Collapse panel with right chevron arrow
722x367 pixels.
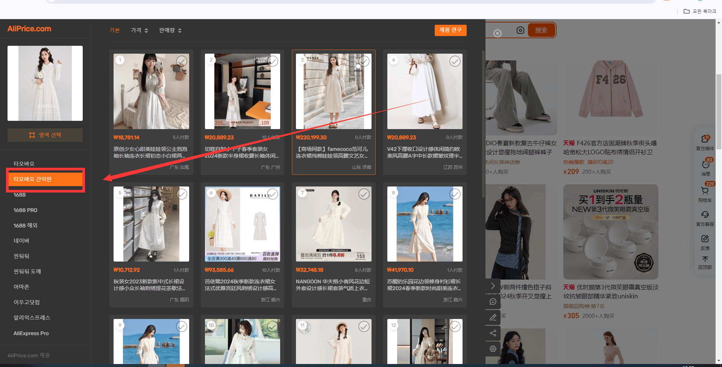point(493,286)
